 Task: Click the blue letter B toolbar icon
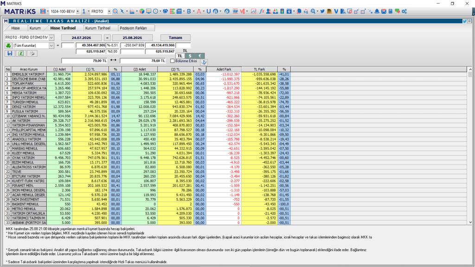point(189,11)
